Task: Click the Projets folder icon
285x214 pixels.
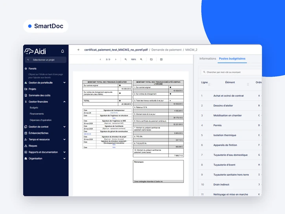Action: coord(26,89)
